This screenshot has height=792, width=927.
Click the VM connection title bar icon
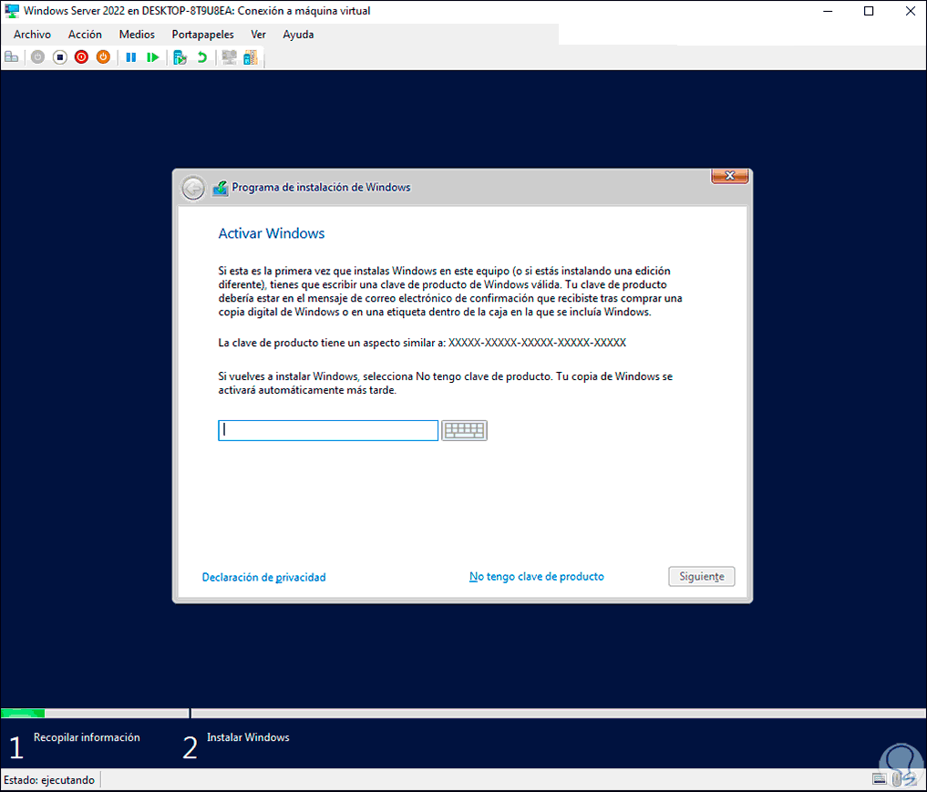11,11
